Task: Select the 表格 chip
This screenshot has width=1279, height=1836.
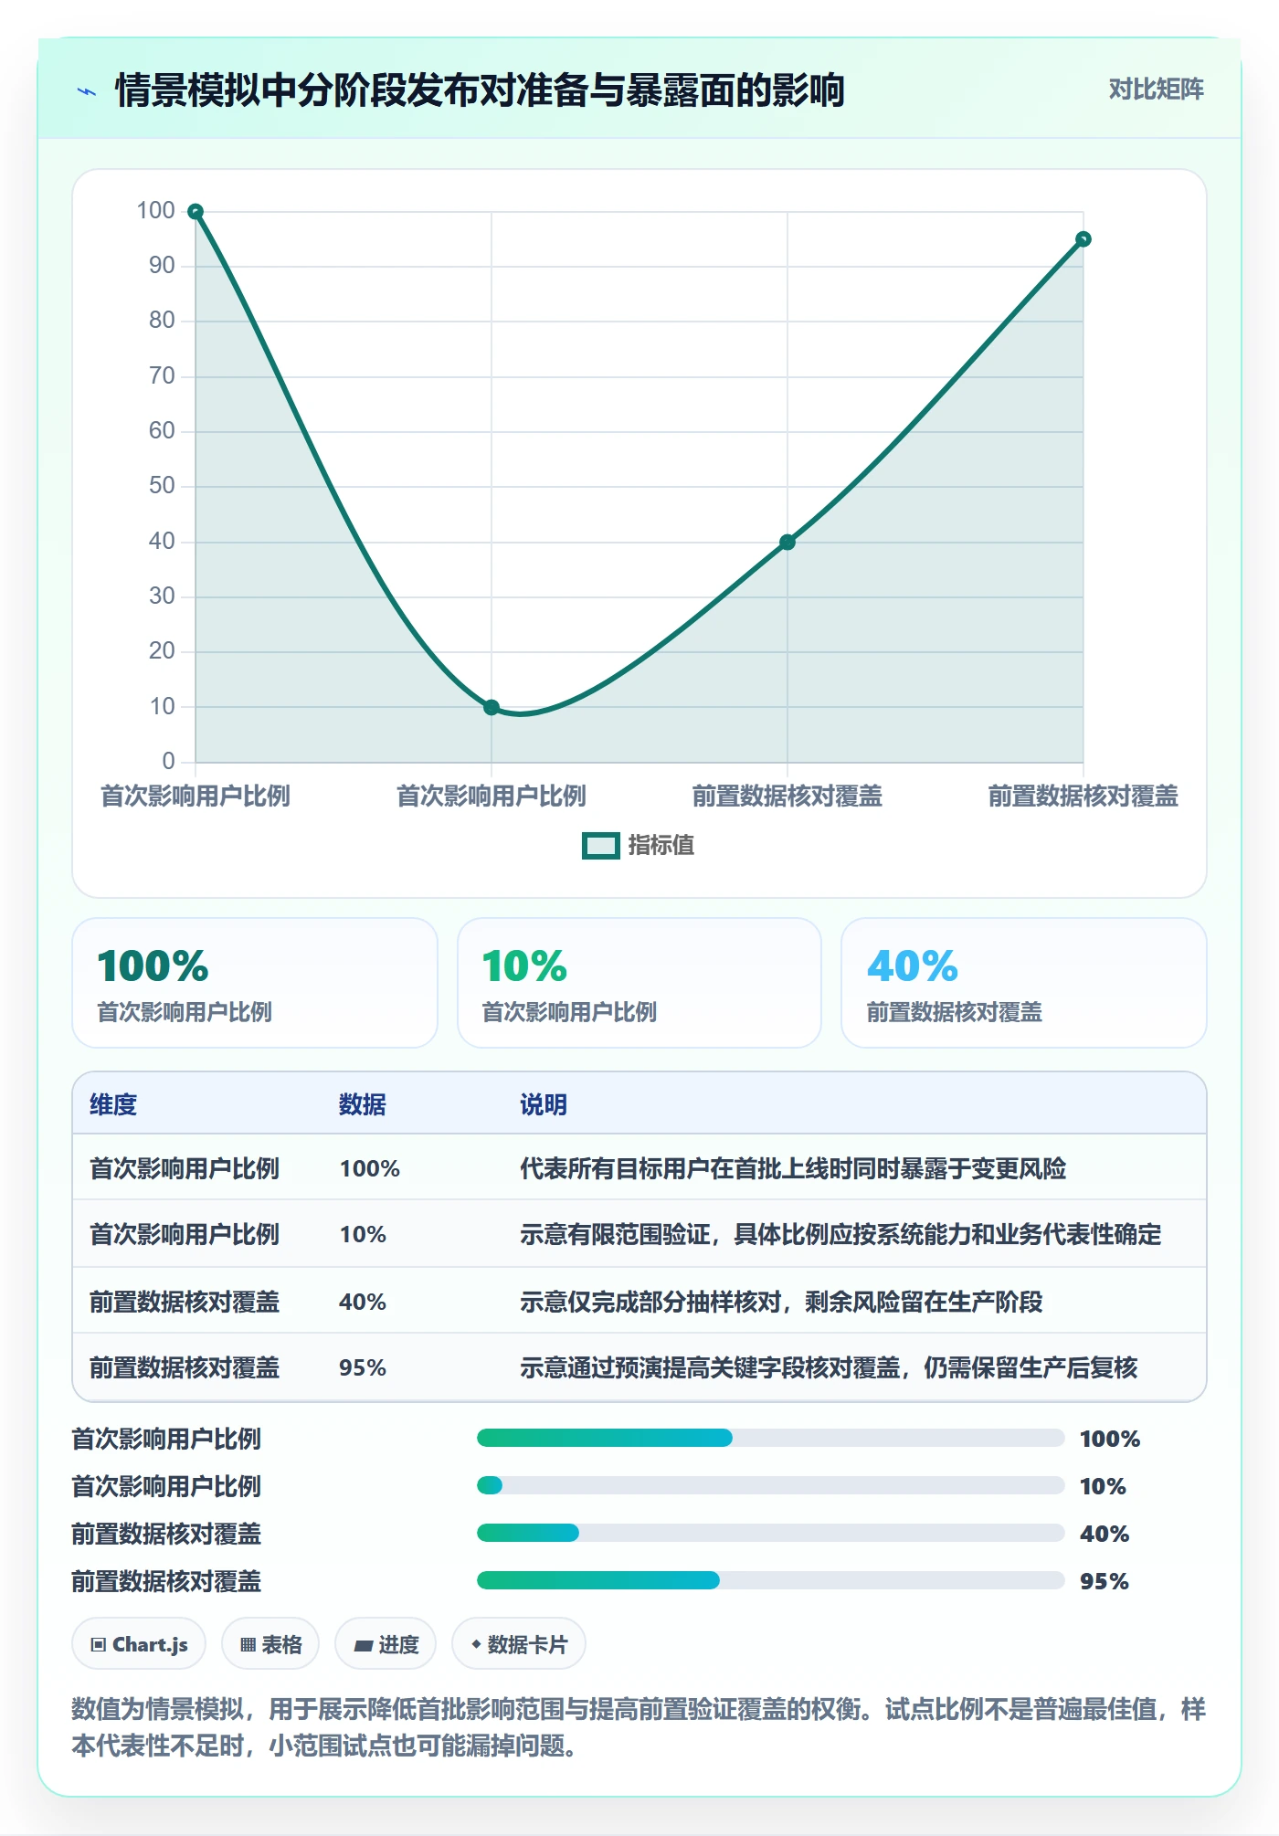Action: coord(270,1644)
